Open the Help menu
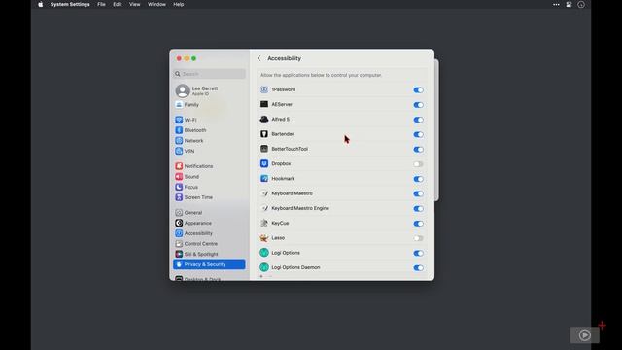This screenshot has height=350, width=622. [179, 4]
